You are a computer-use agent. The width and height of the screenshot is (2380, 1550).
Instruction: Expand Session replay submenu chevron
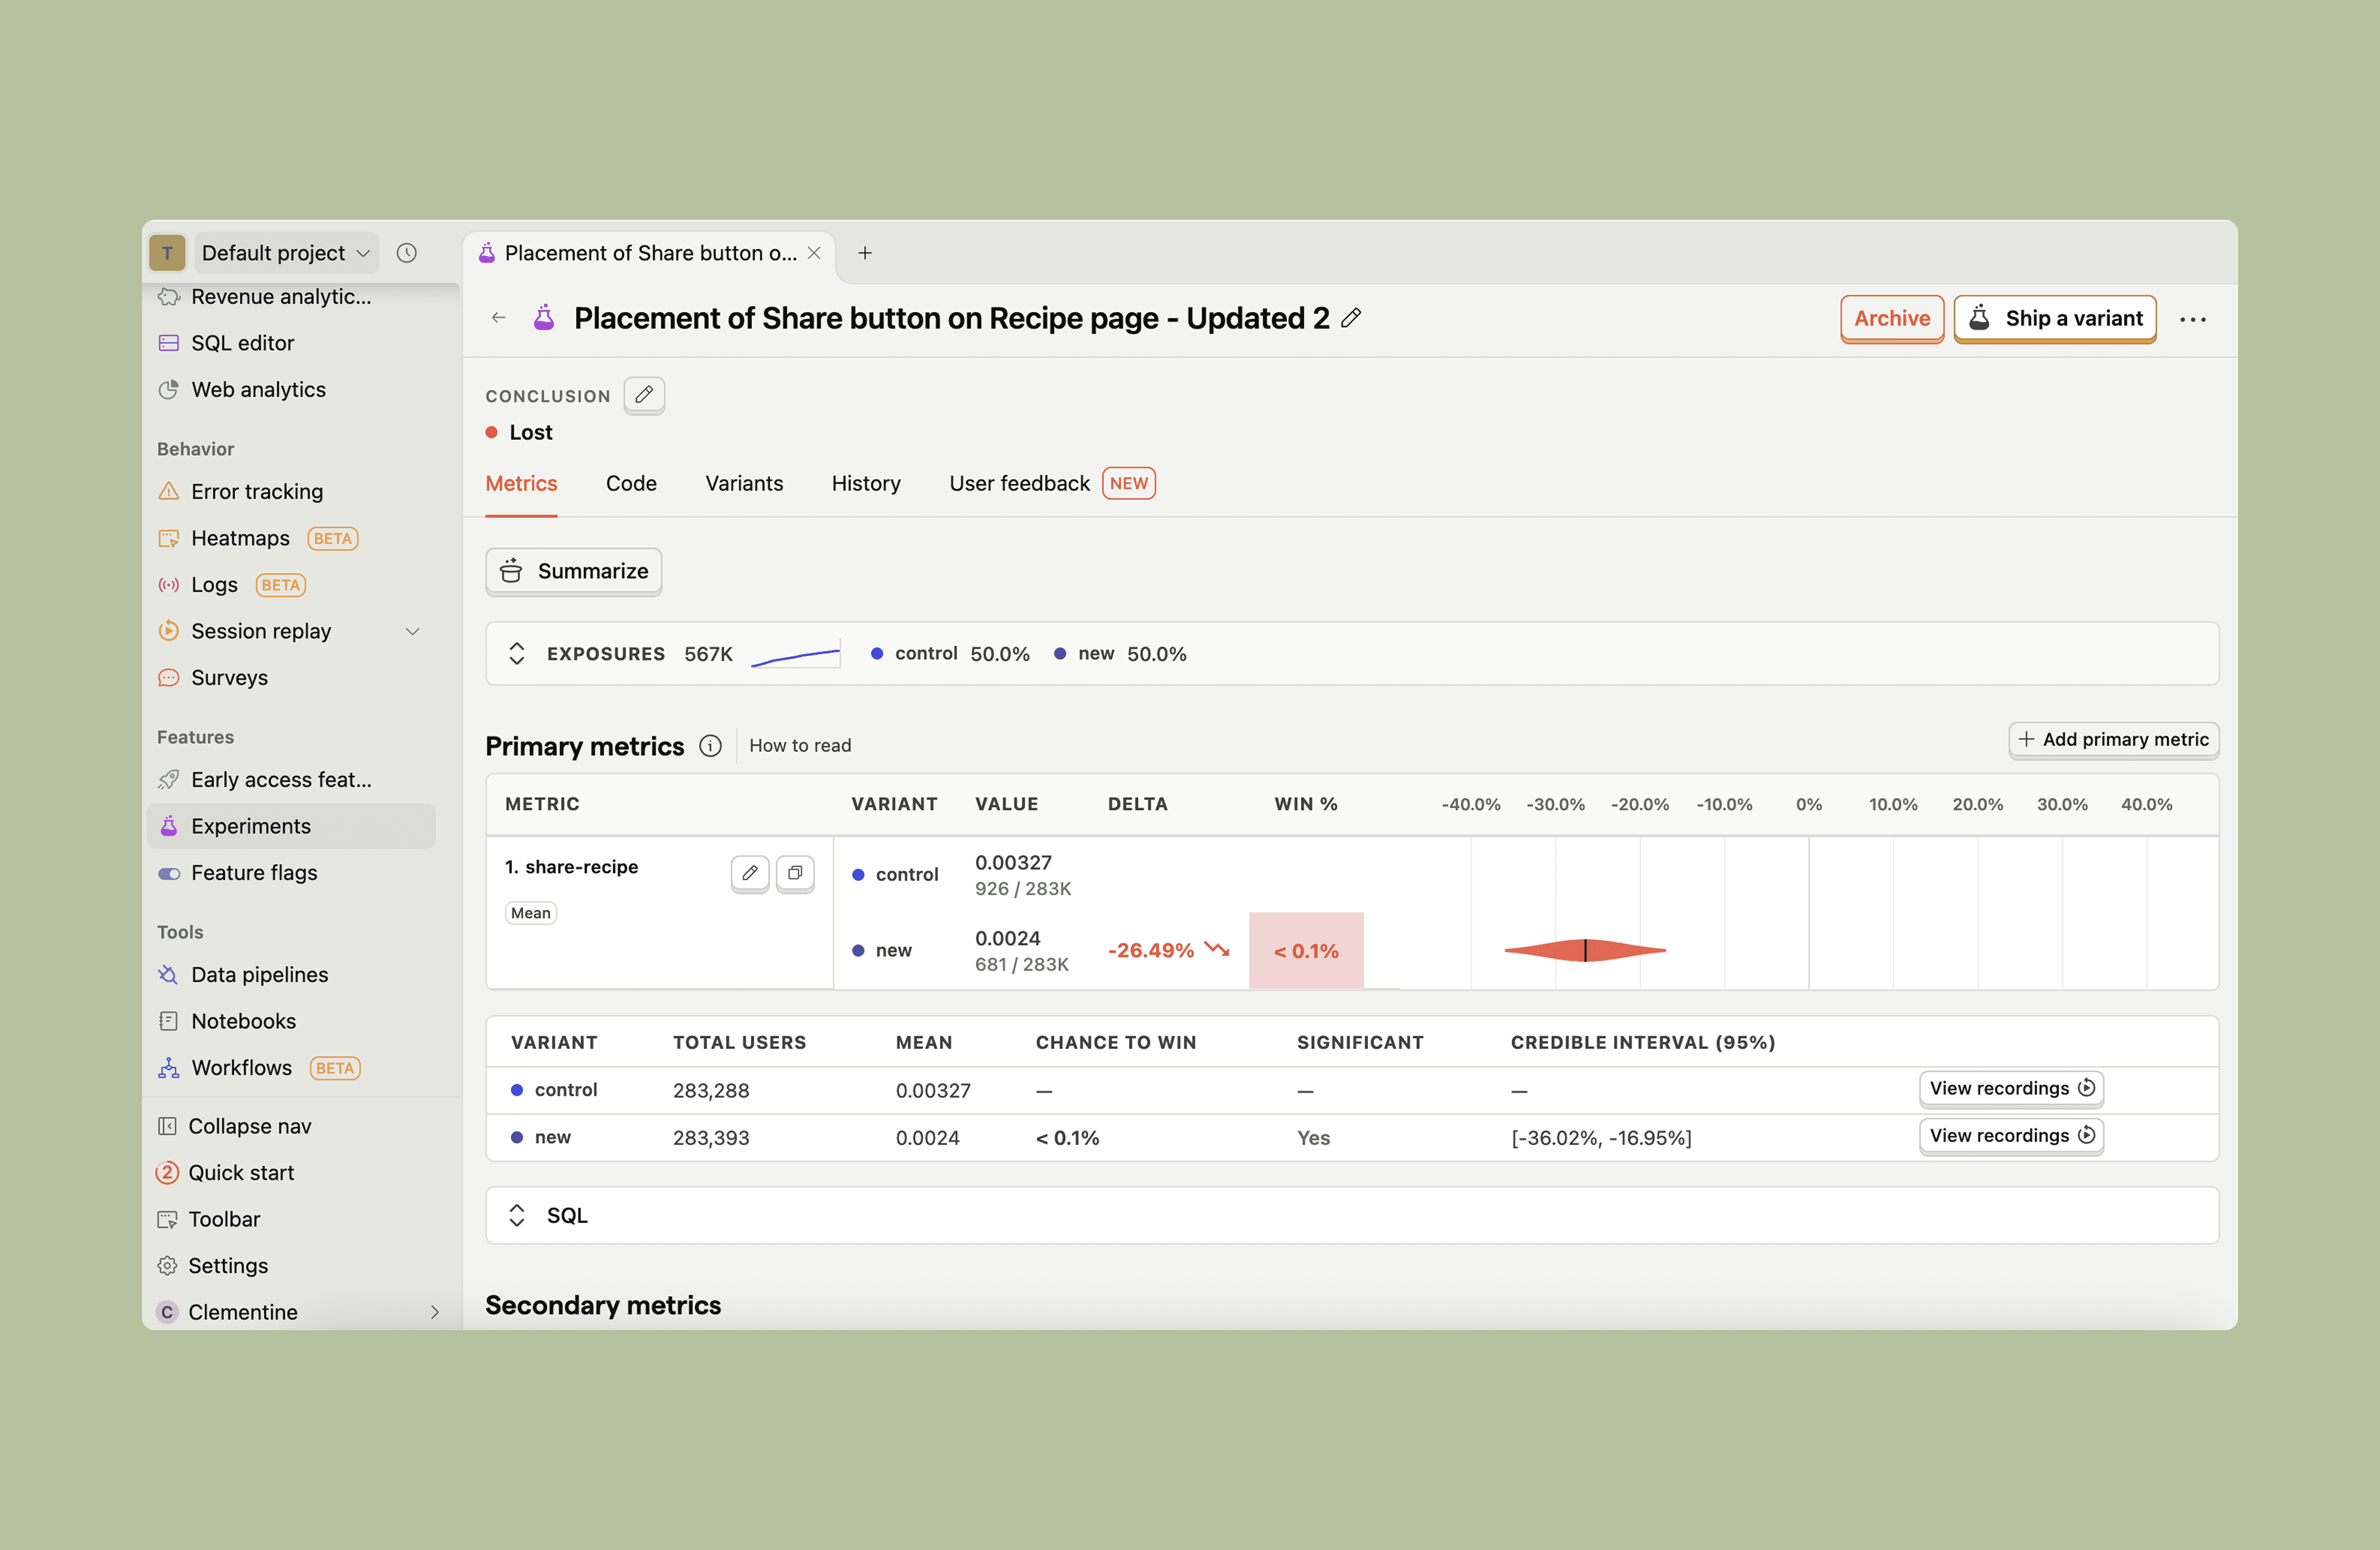click(412, 631)
